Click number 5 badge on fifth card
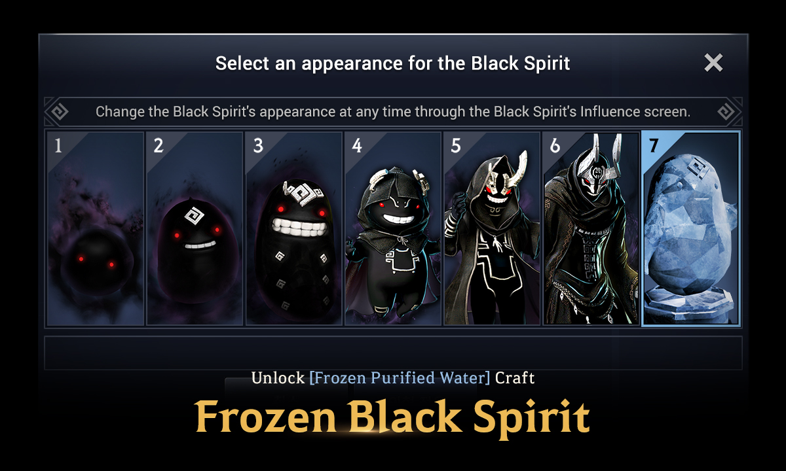786x471 pixels. click(456, 146)
